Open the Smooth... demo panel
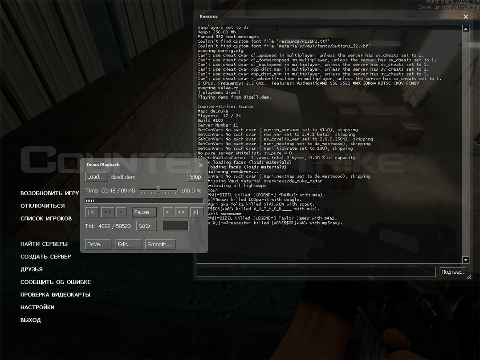Viewport: 480px width, 360px height. [x=160, y=244]
